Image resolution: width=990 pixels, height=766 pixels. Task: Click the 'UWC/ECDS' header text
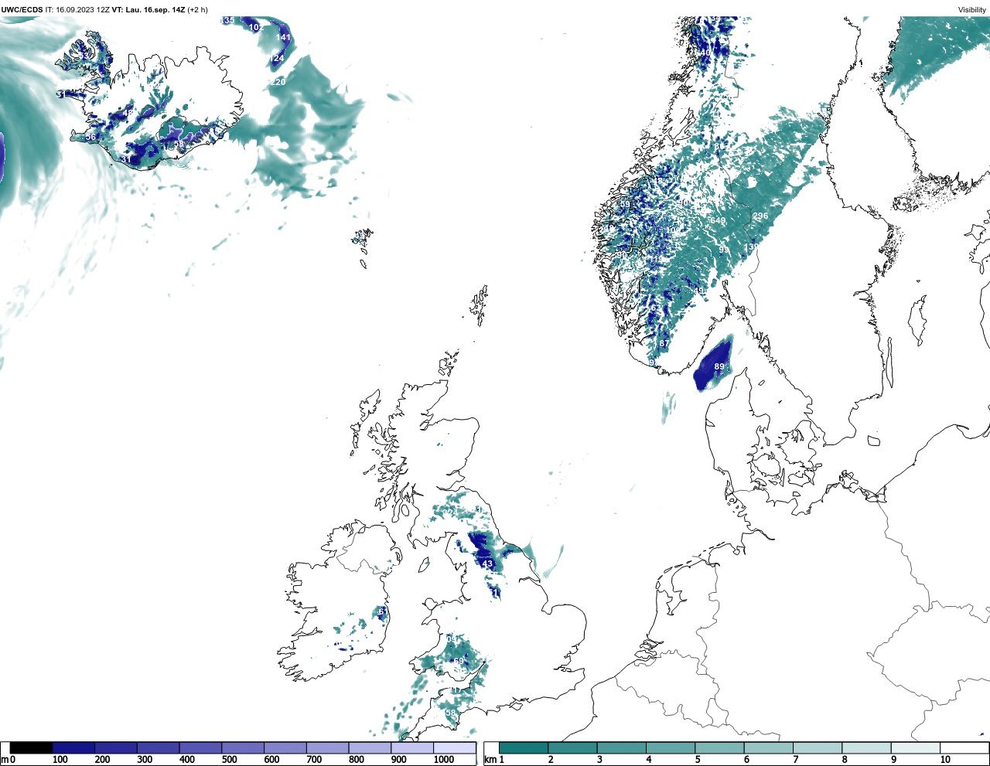[22, 10]
